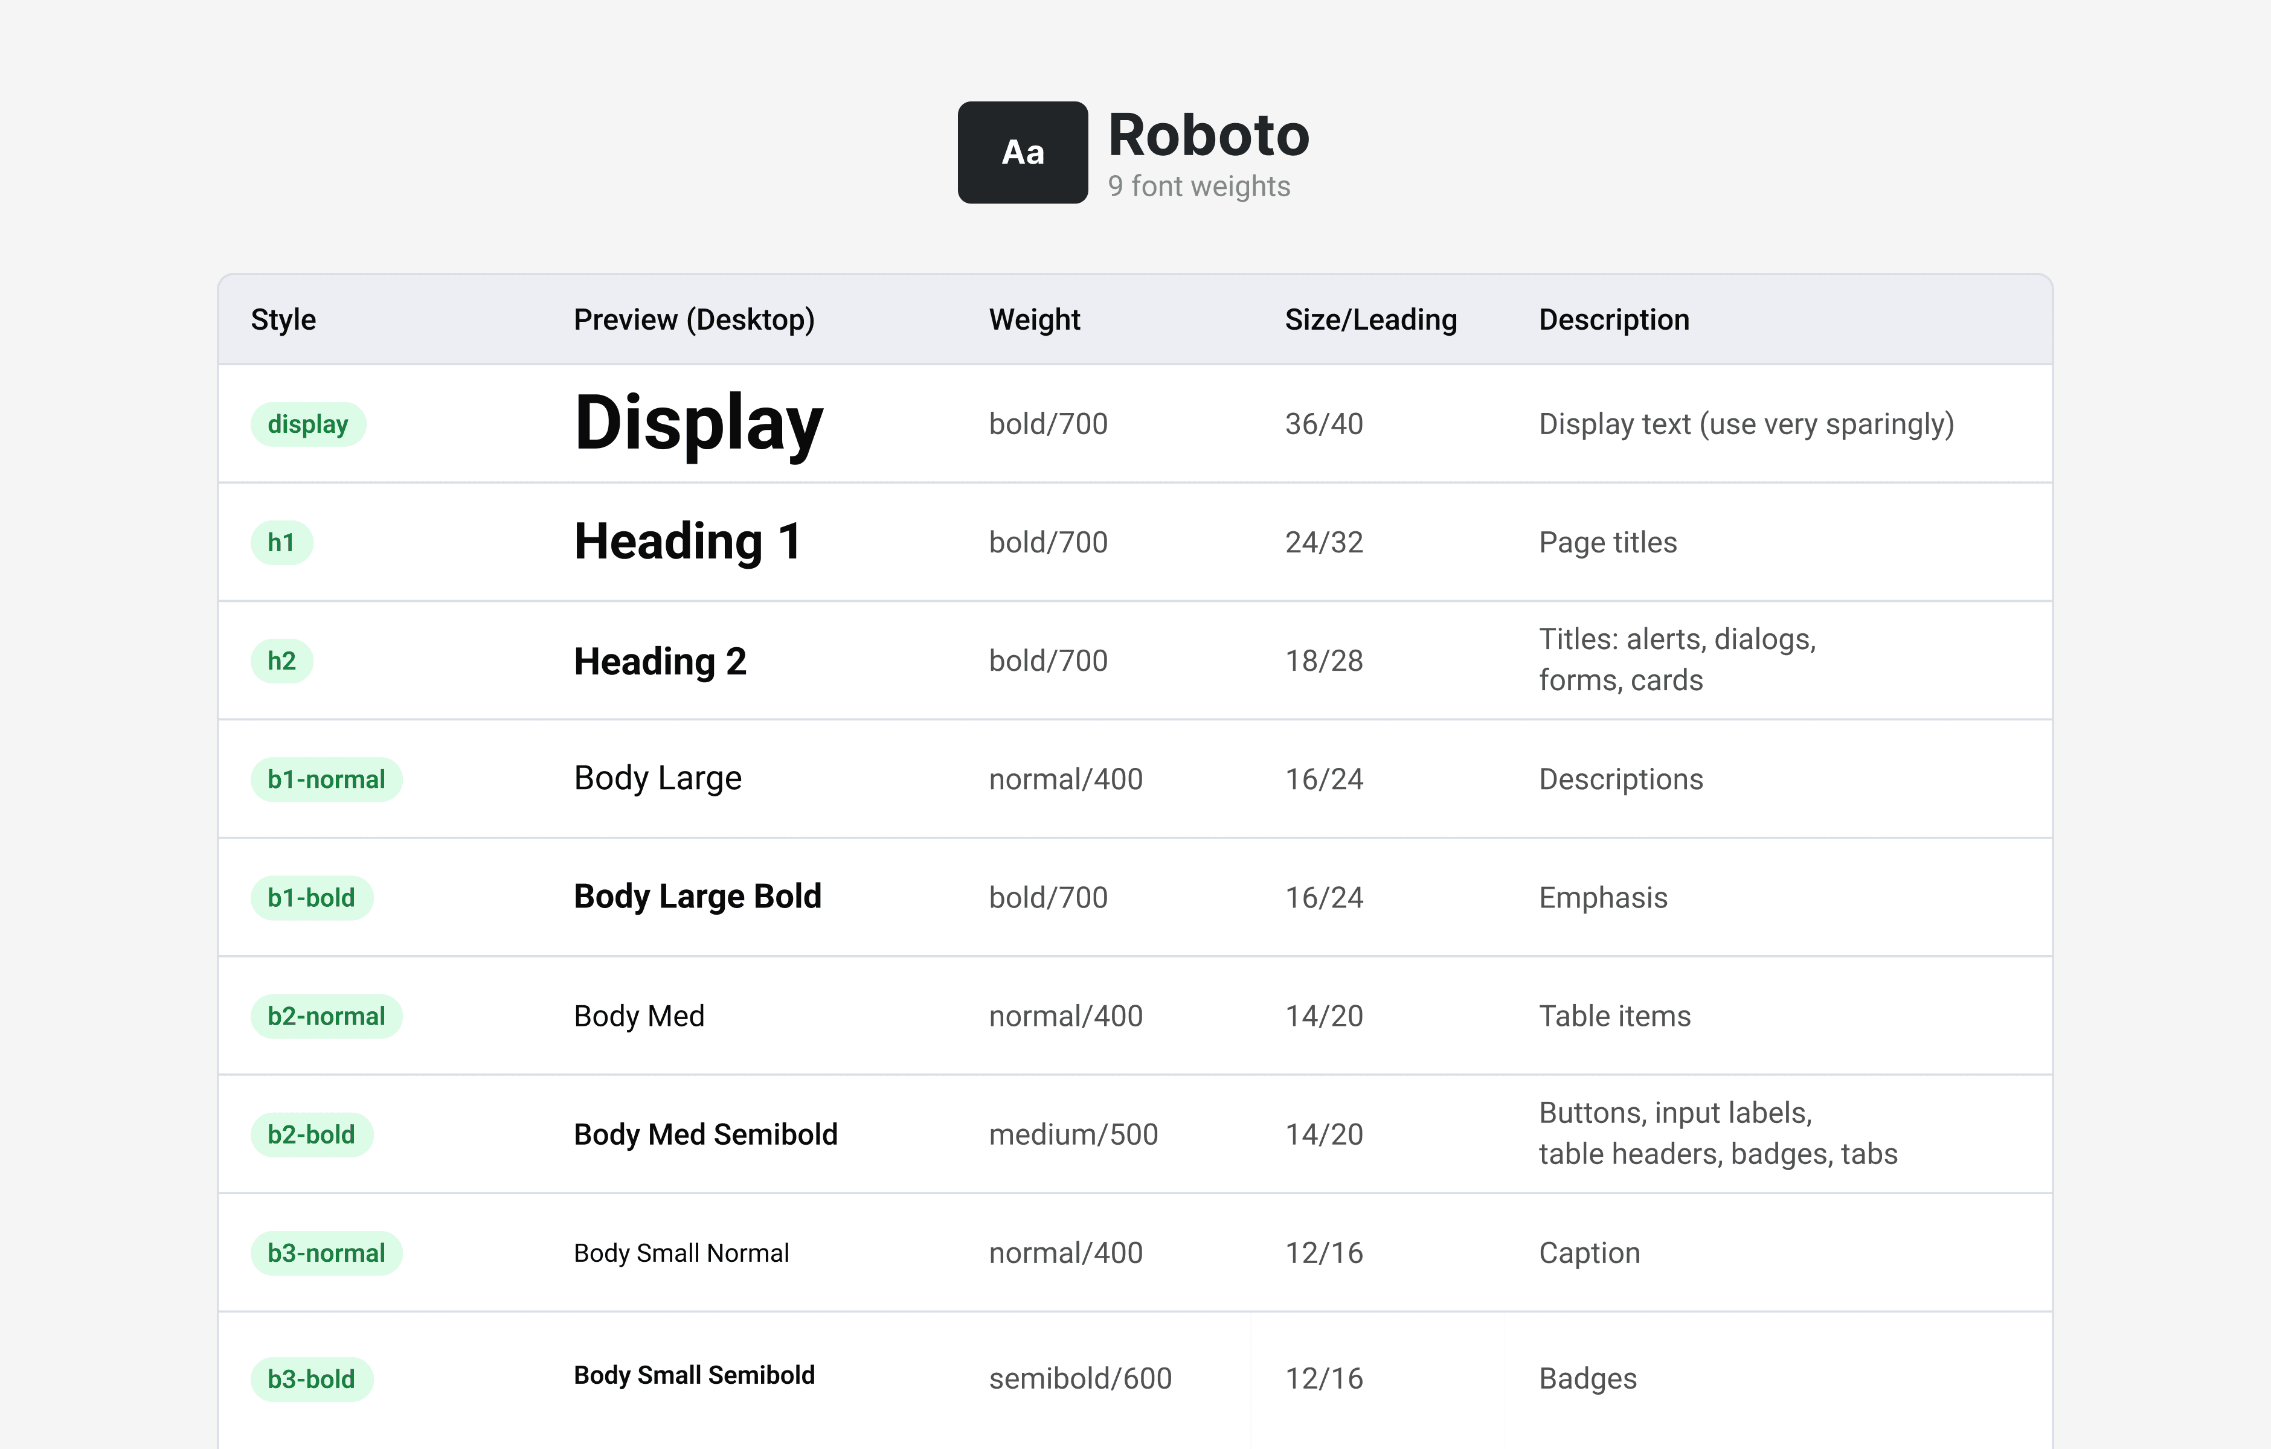Image resolution: width=2271 pixels, height=1449 pixels.
Task: Click the b2-bold style tag
Action: point(311,1135)
